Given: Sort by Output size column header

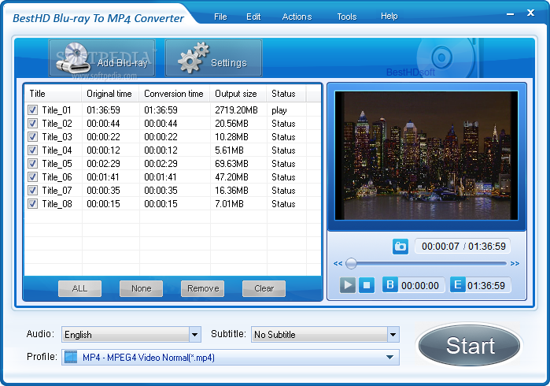Looking at the screenshot, I should click(238, 94).
